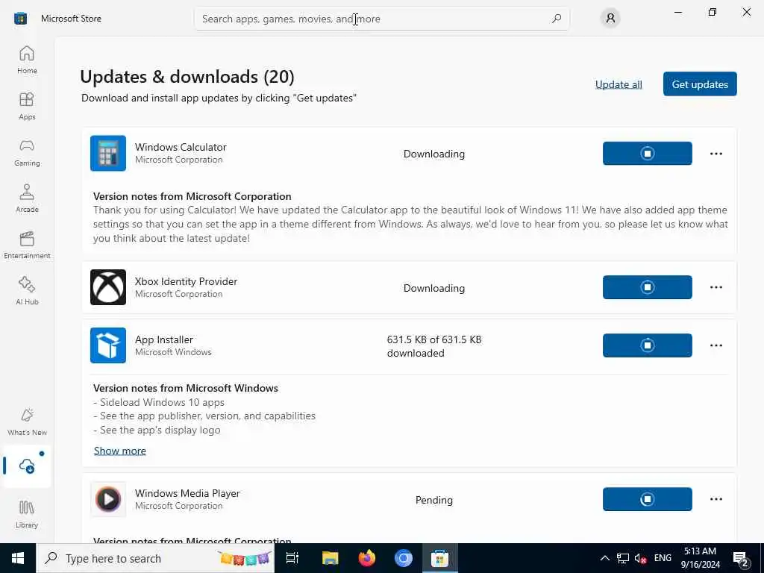The width and height of the screenshot is (764, 573).
Task: Launch Firefox from the taskbar
Action: 367,558
